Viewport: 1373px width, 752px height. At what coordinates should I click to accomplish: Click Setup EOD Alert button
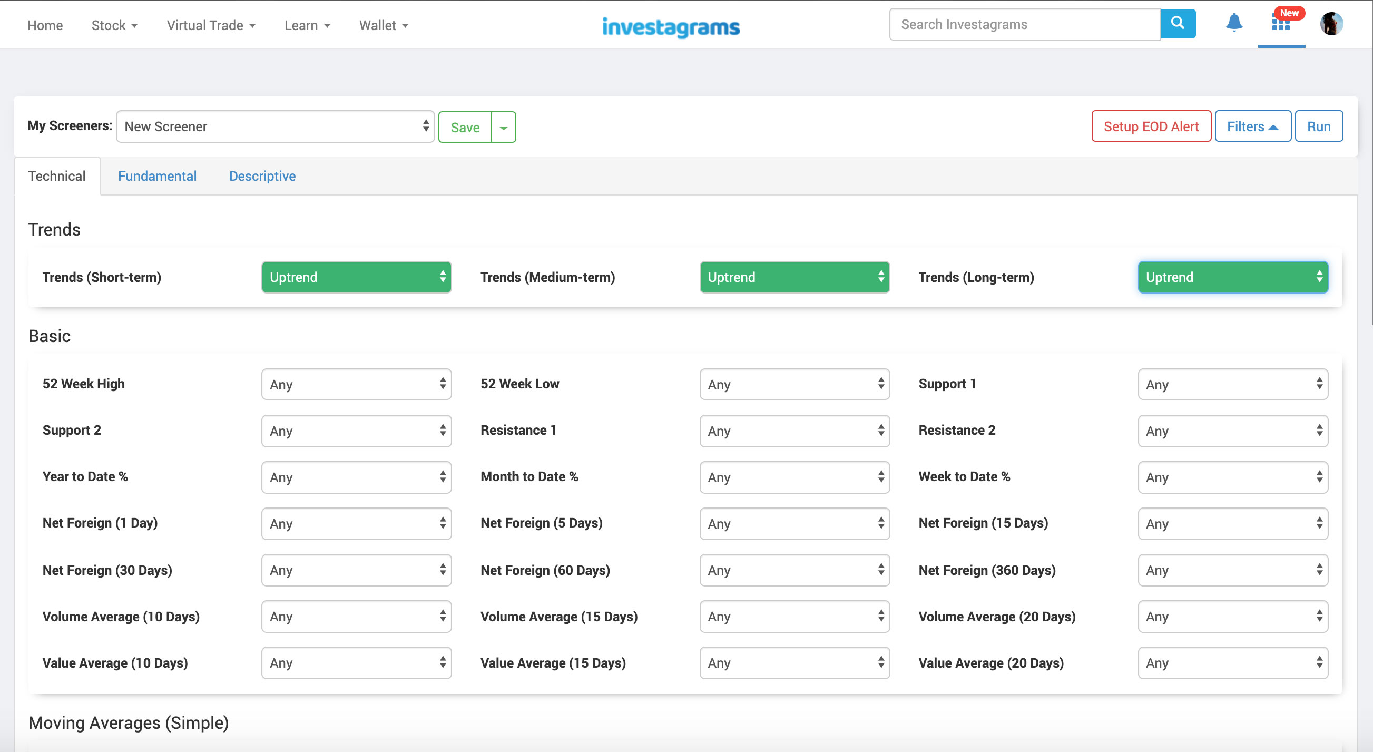[1151, 126]
